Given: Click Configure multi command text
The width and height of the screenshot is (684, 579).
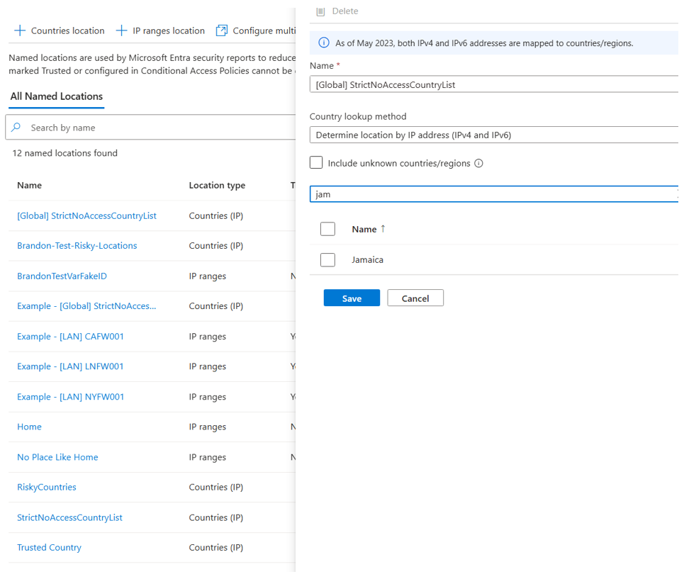Looking at the screenshot, I should [264, 30].
